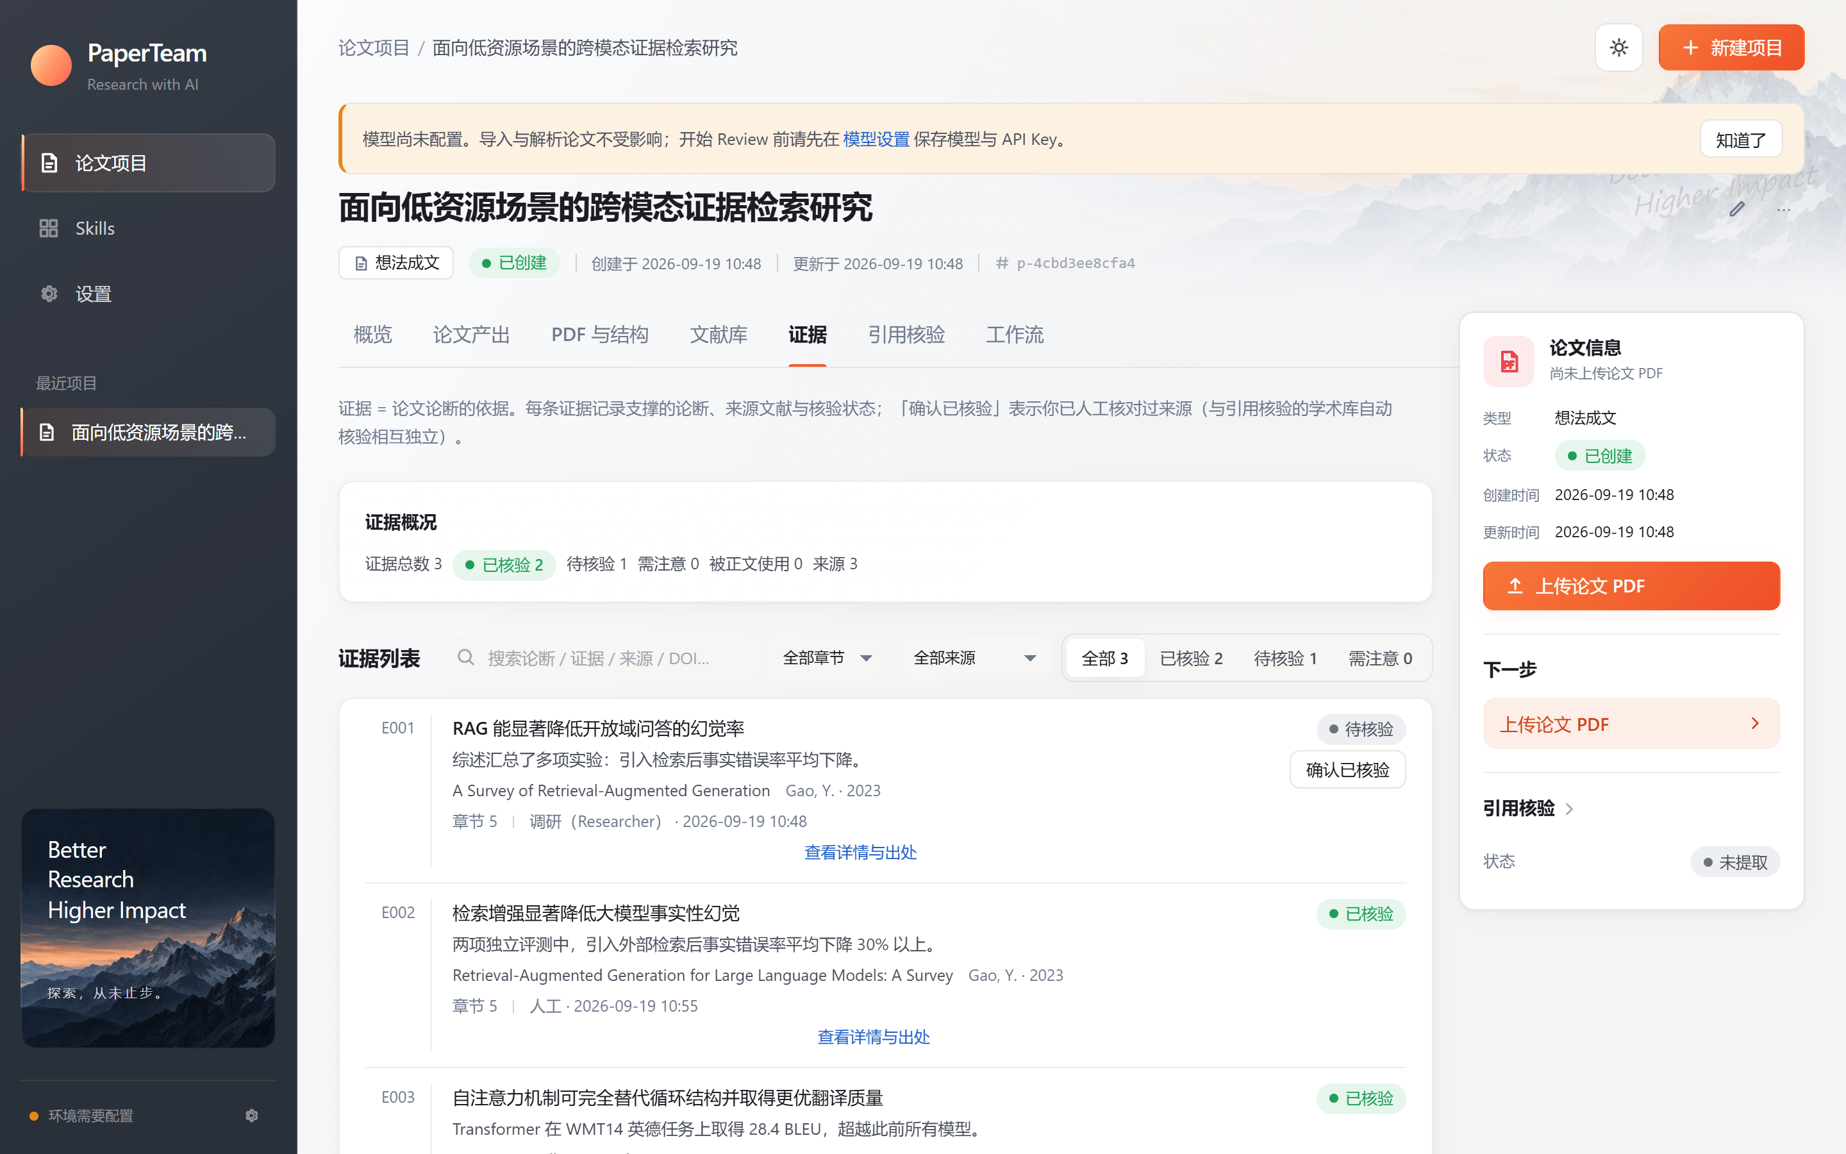
Task: Open 查看详情与出处 for E002
Action: pyautogui.click(x=874, y=1037)
